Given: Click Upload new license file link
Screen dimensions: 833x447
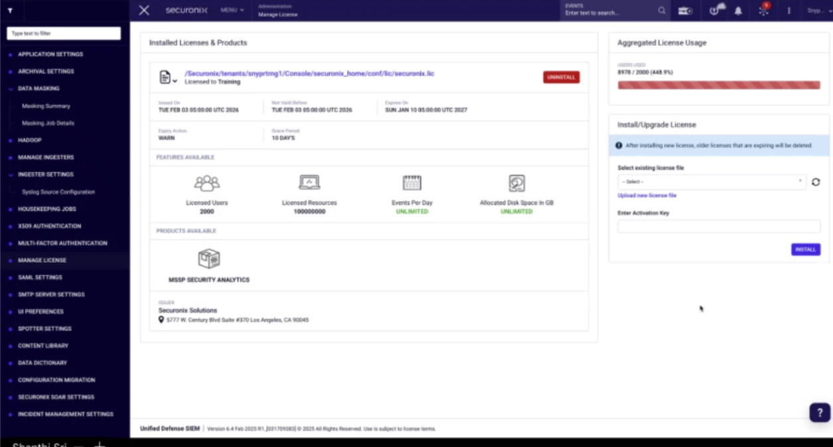Looking at the screenshot, I should coord(647,196).
